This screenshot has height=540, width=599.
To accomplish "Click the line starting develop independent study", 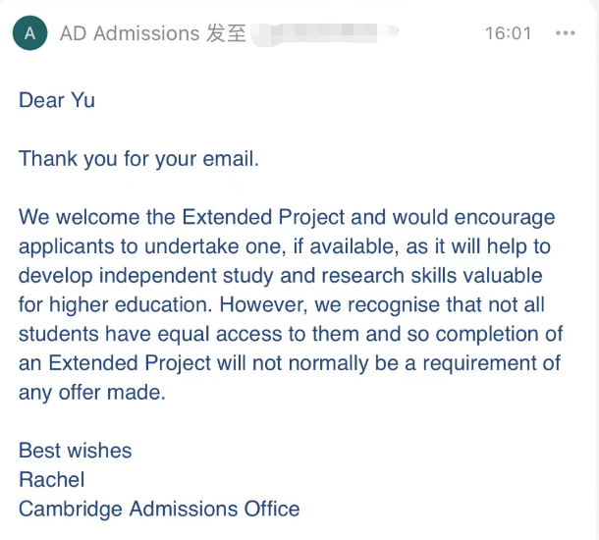I will [281, 276].
